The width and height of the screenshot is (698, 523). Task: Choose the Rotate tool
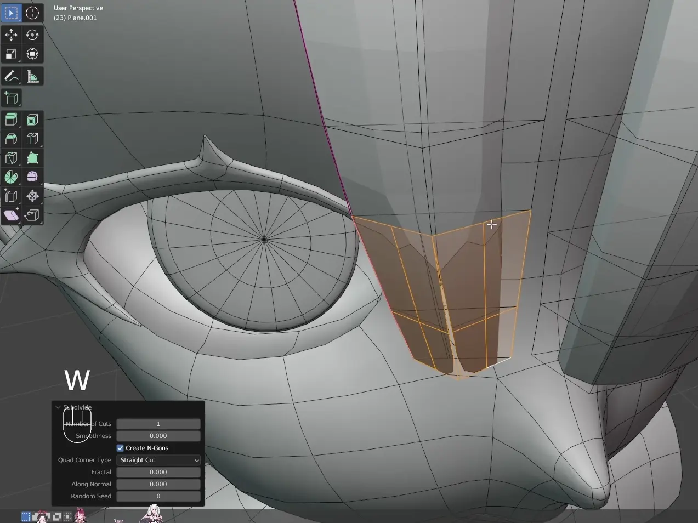(32, 35)
